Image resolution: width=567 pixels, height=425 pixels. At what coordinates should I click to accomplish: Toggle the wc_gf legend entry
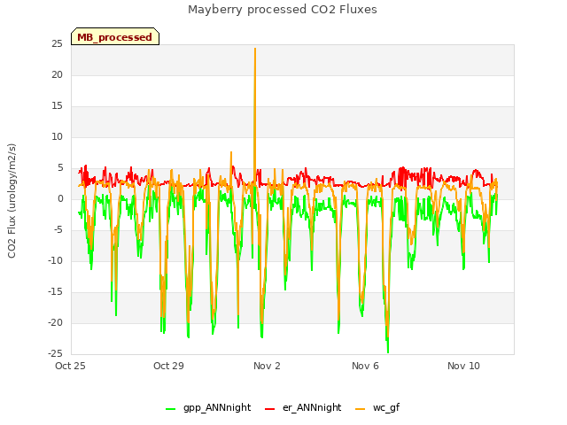[x=377, y=407]
